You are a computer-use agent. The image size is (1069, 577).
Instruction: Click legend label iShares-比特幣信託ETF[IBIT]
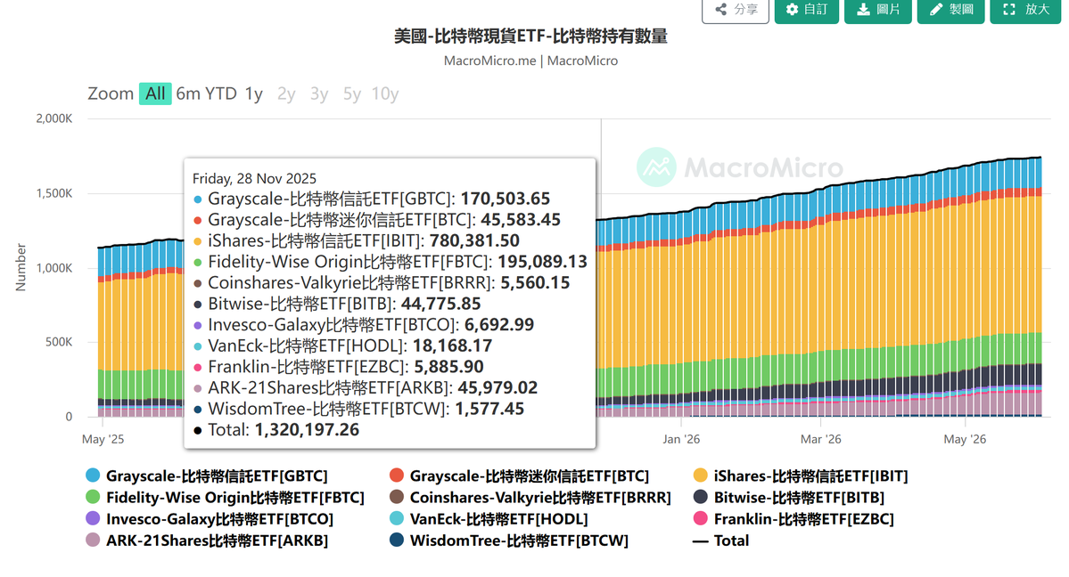[810, 476]
